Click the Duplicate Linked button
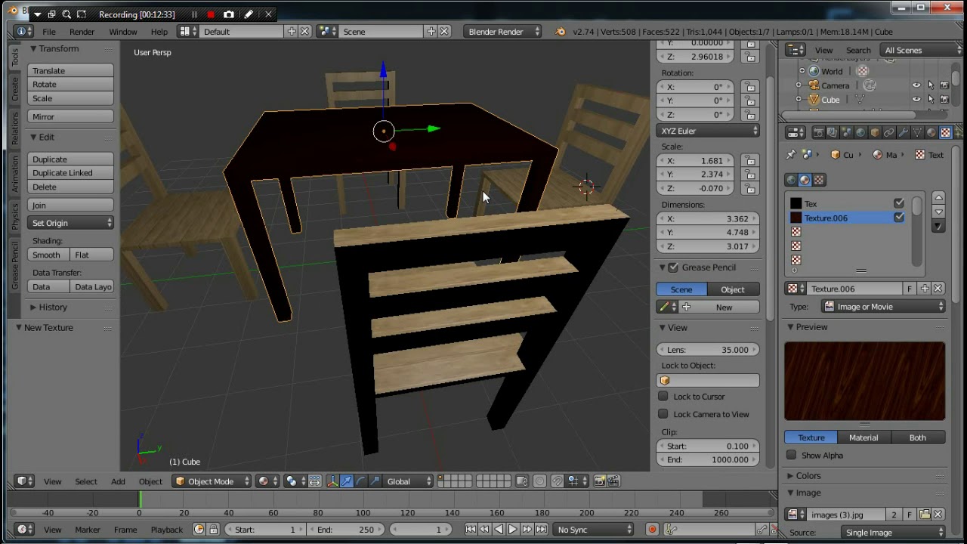Image resolution: width=967 pixels, height=544 pixels. (71, 173)
